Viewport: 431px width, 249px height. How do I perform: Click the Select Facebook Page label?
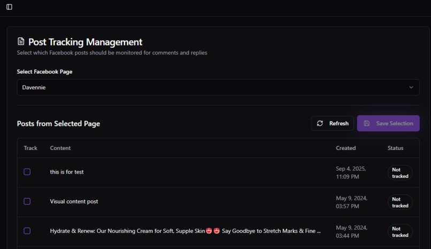(44, 72)
